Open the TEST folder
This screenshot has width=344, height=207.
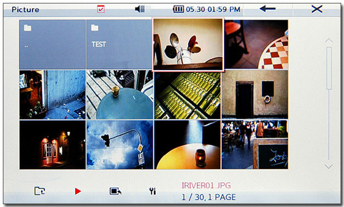point(119,44)
